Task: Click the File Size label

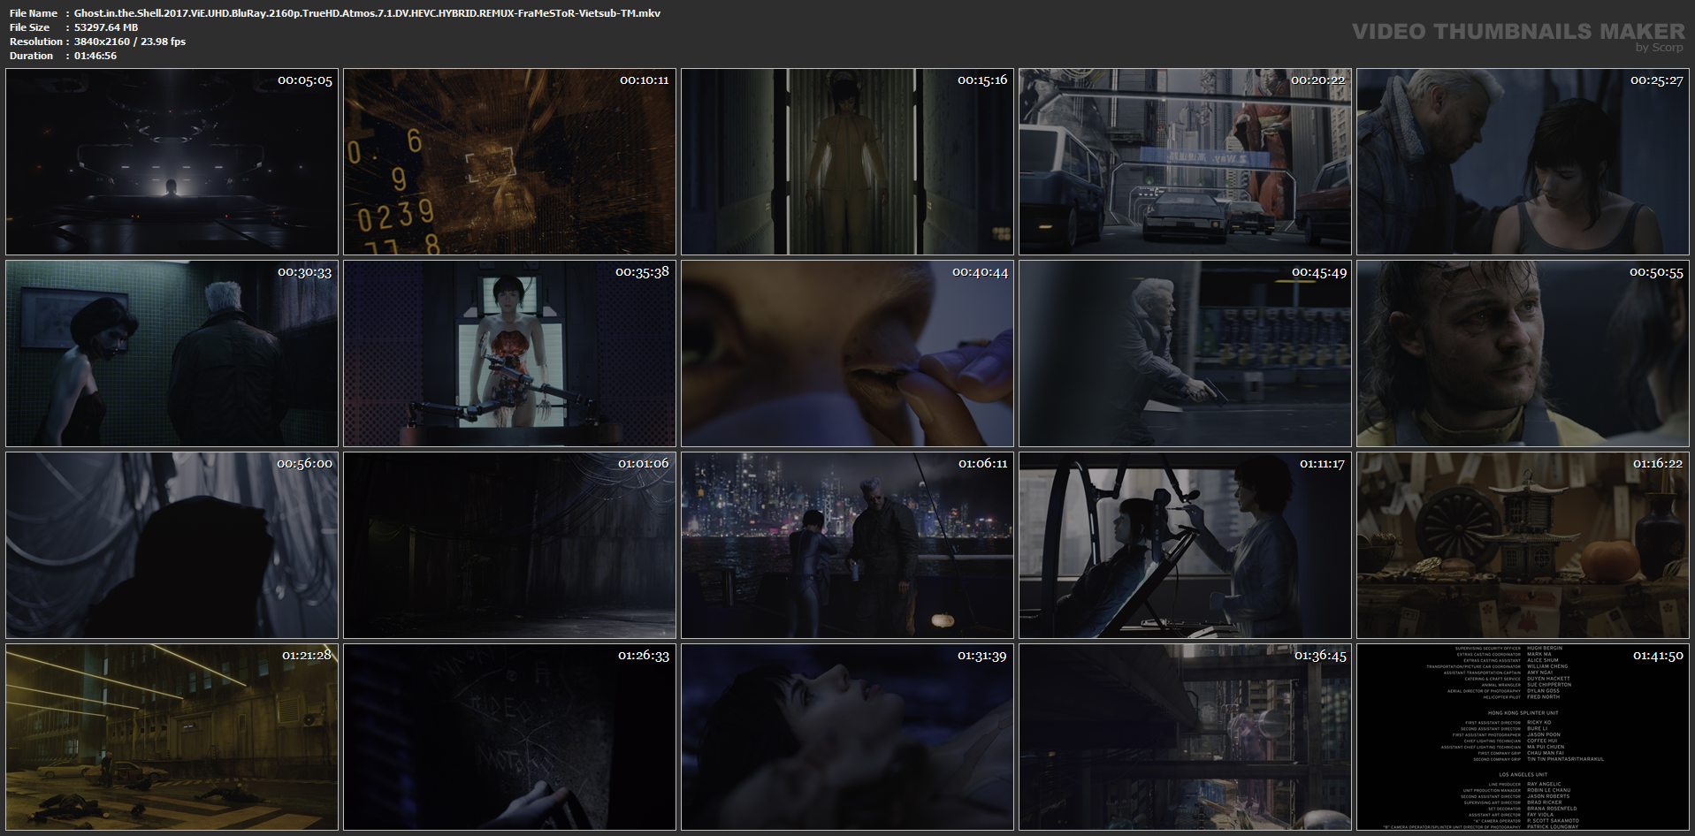Action: (x=30, y=27)
